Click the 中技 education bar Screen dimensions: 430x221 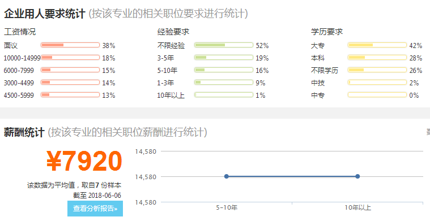tap(377, 83)
